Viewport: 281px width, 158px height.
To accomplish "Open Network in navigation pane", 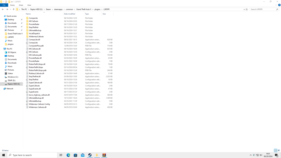I will [x=10, y=89].
